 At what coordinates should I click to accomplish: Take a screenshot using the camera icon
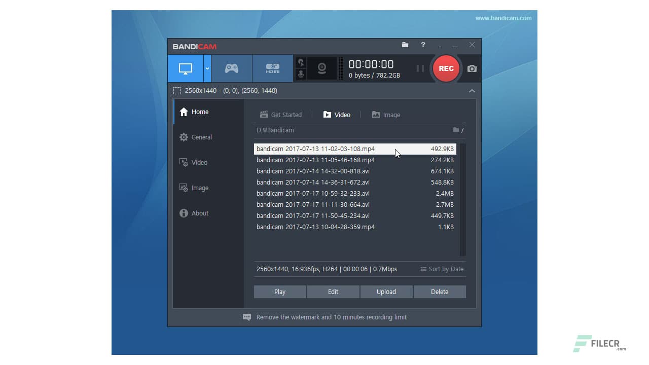471,68
